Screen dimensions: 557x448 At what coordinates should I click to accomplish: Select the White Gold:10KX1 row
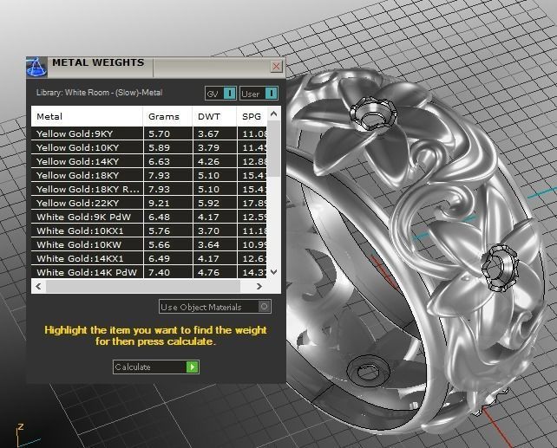pos(149,230)
